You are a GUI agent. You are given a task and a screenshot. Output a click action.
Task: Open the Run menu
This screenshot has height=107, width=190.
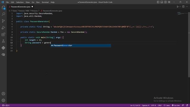(x=38, y=2)
